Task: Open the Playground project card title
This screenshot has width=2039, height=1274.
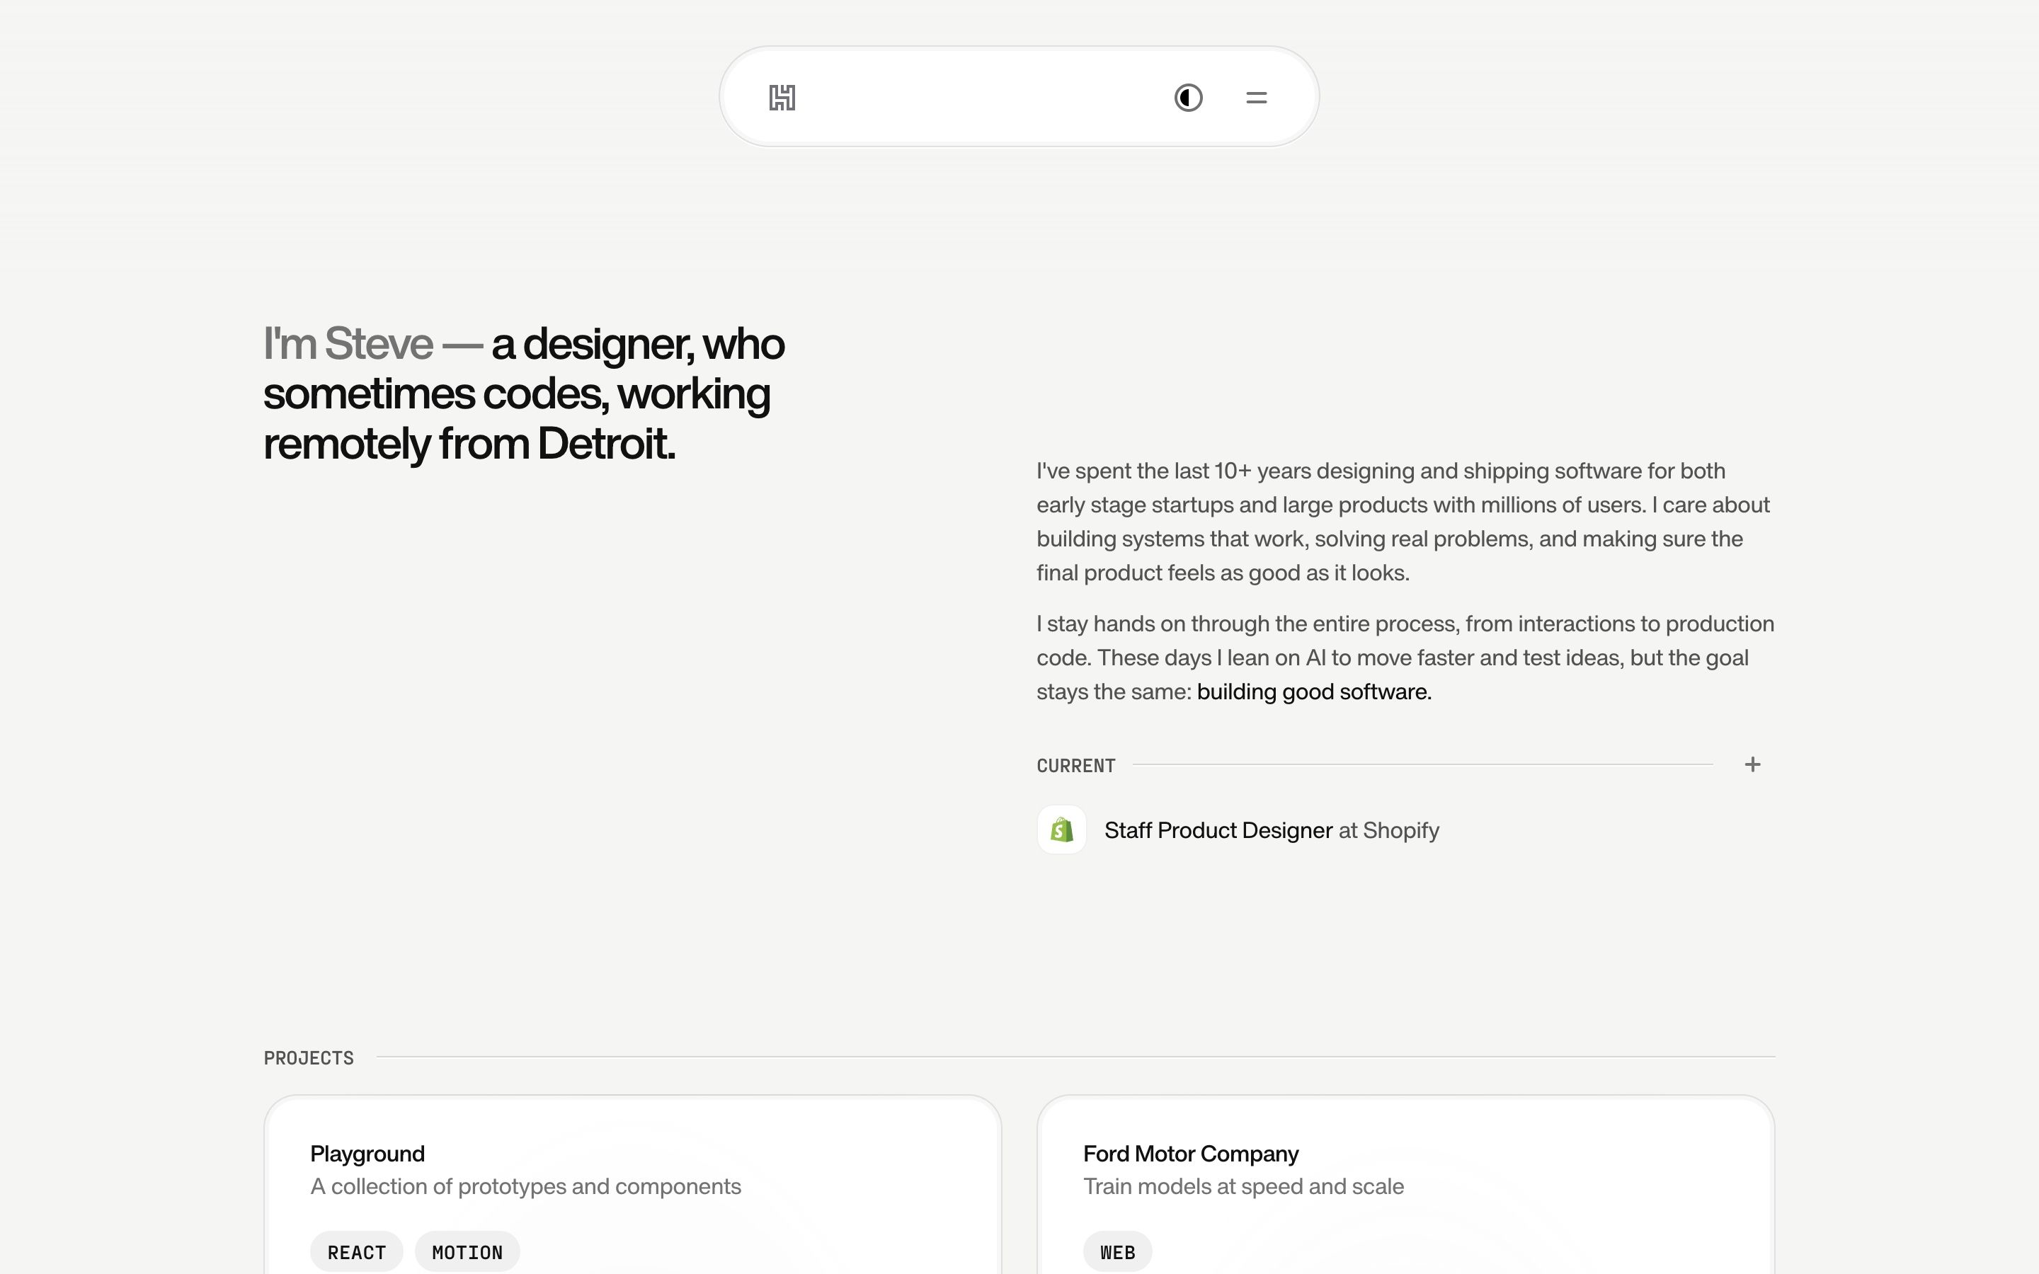Action: tap(367, 1154)
